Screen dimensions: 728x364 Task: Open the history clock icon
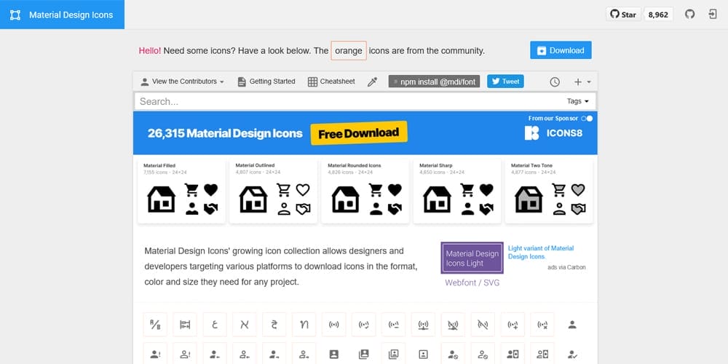tap(555, 82)
